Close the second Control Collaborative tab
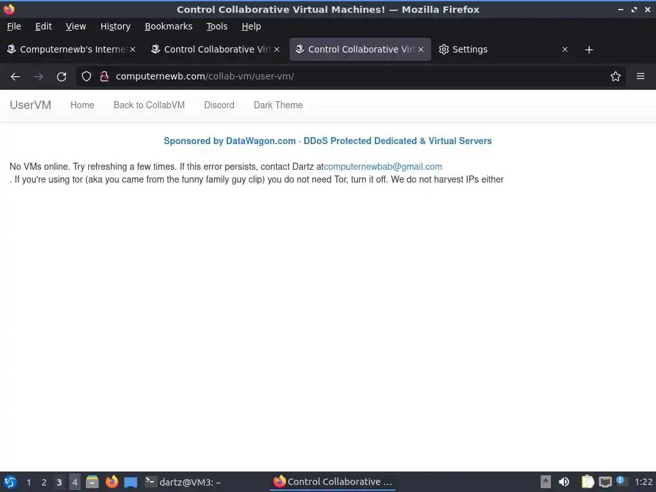The width and height of the screenshot is (656, 492). [x=277, y=49]
